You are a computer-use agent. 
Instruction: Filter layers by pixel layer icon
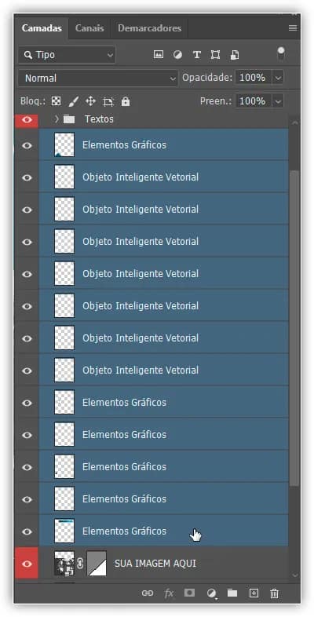pos(159,55)
